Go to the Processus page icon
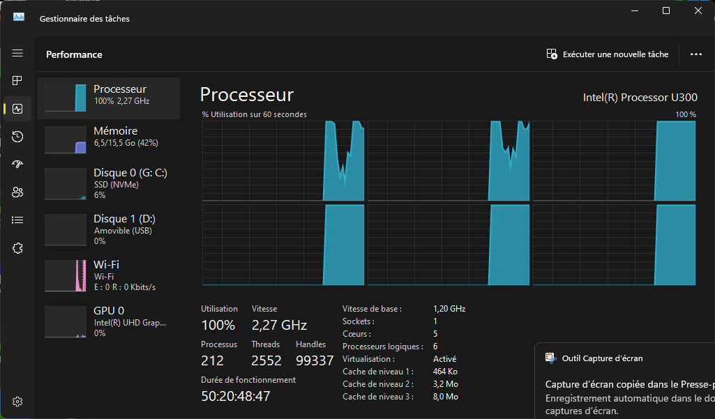715x419 pixels. click(x=17, y=81)
